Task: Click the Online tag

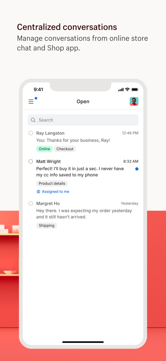Action: click(44, 149)
